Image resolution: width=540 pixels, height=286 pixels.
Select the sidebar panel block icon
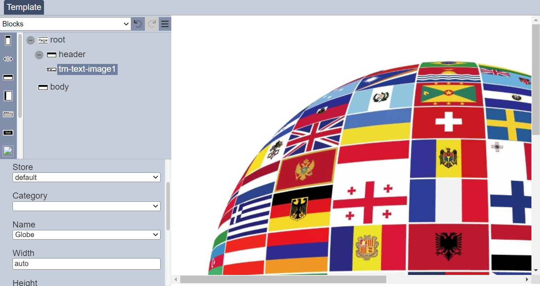tap(8, 96)
